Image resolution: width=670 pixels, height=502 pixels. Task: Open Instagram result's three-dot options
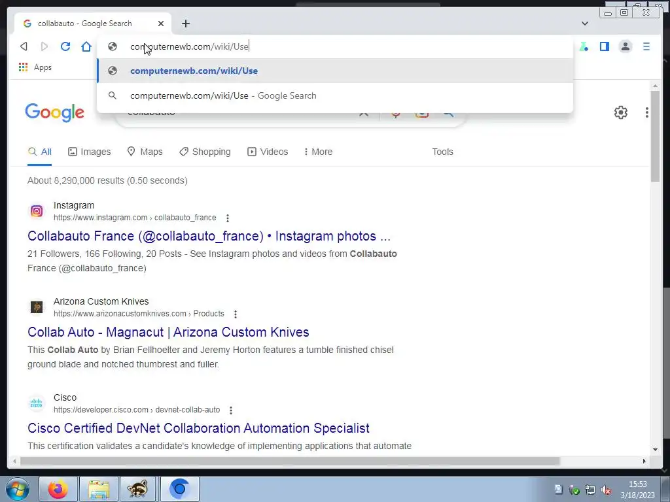pyautogui.click(x=228, y=218)
